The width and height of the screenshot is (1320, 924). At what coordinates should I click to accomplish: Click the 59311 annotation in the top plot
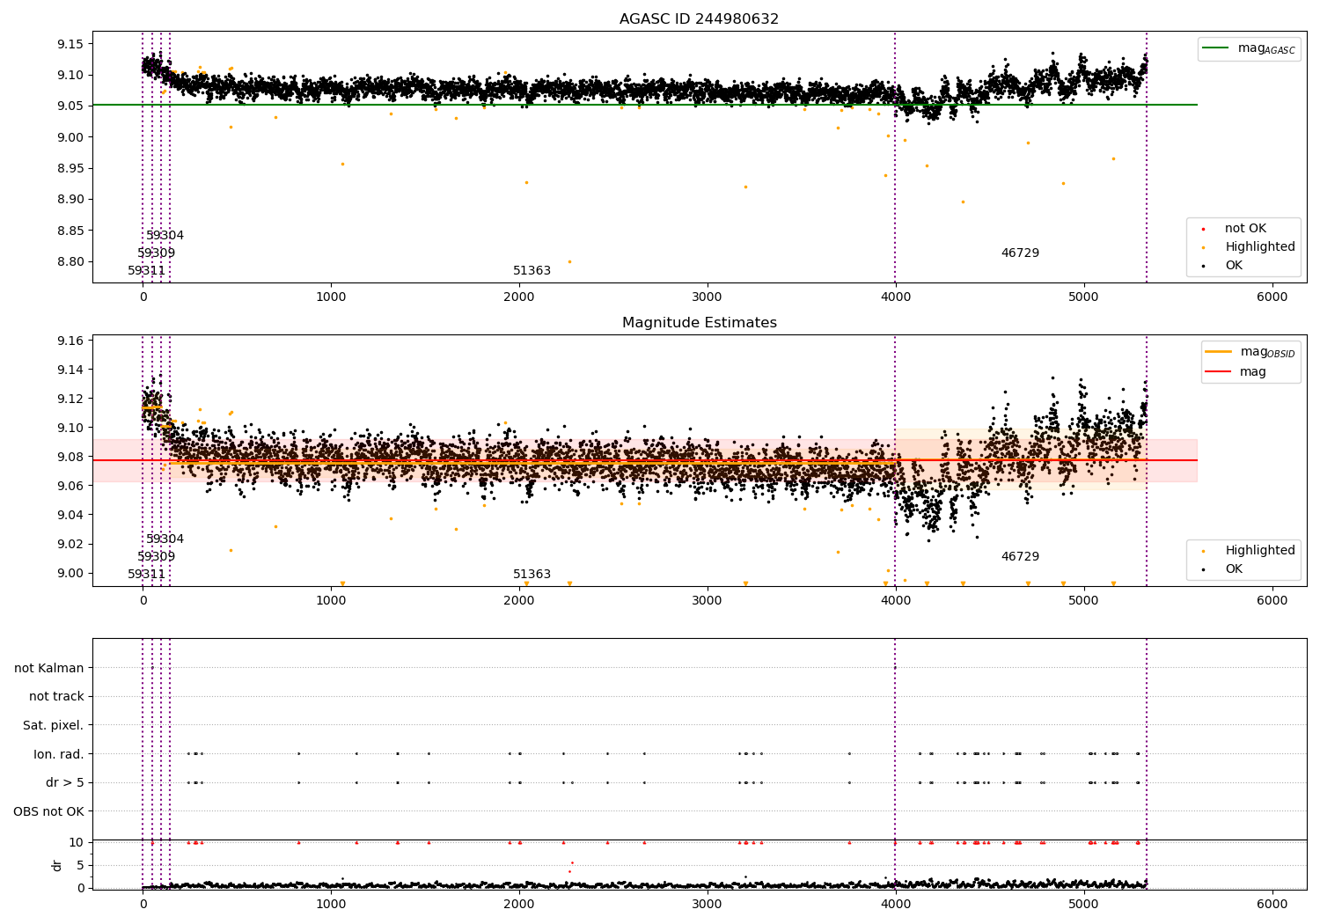[x=146, y=271]
